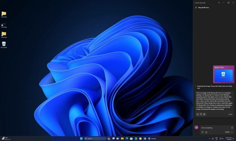Open the ENG language switcher
Screen dimensions: 236x141
point(217,138)
